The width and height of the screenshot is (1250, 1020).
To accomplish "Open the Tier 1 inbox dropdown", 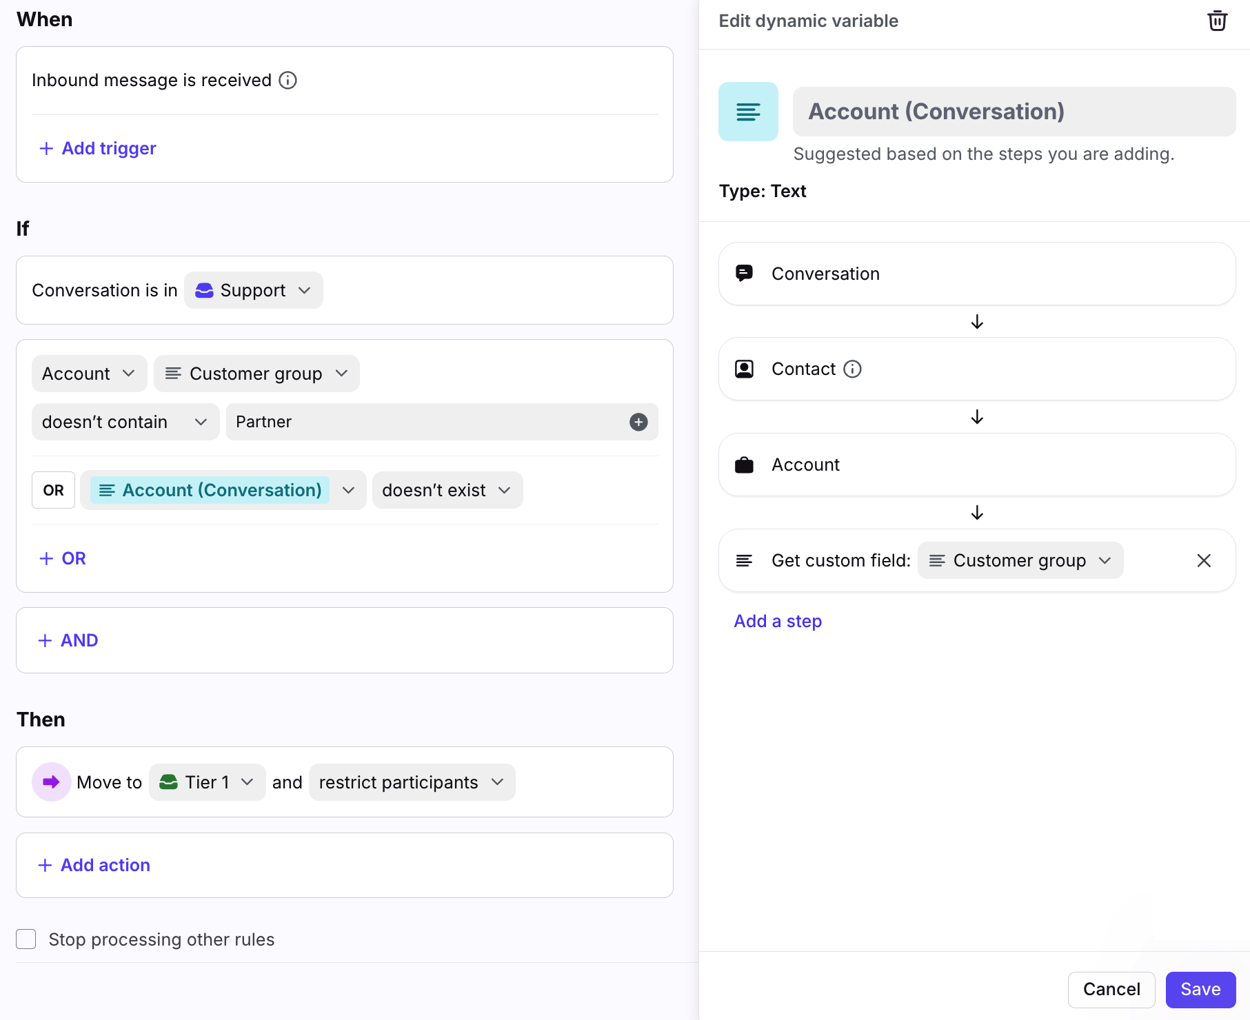I will [207, 782].
